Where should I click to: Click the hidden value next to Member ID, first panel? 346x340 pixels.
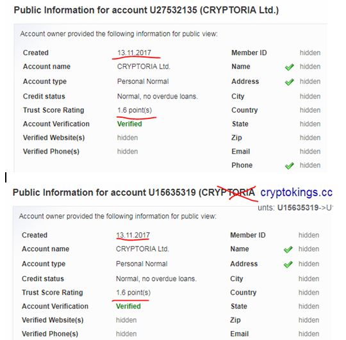coord(310,53)
